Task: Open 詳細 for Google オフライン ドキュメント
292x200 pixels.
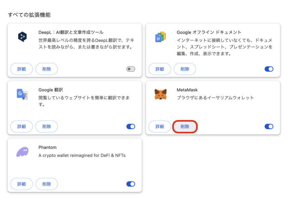Action: click(160, 69)
